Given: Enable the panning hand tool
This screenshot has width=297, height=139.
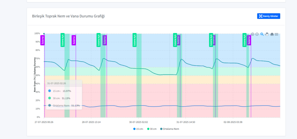Looking at the screenshot, I should [x=267, y=34].
